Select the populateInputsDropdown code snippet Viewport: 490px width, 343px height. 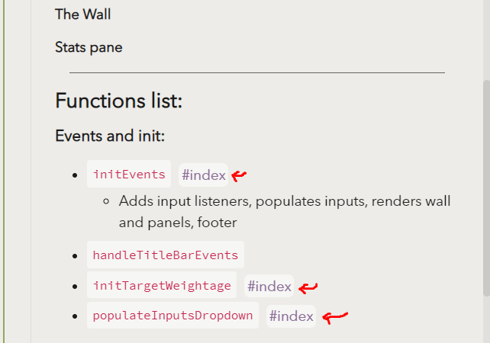click(172, 316)
